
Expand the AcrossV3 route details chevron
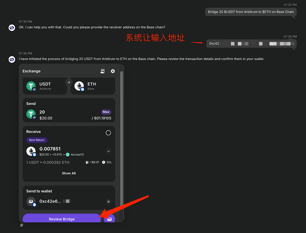tap(108, 151)
